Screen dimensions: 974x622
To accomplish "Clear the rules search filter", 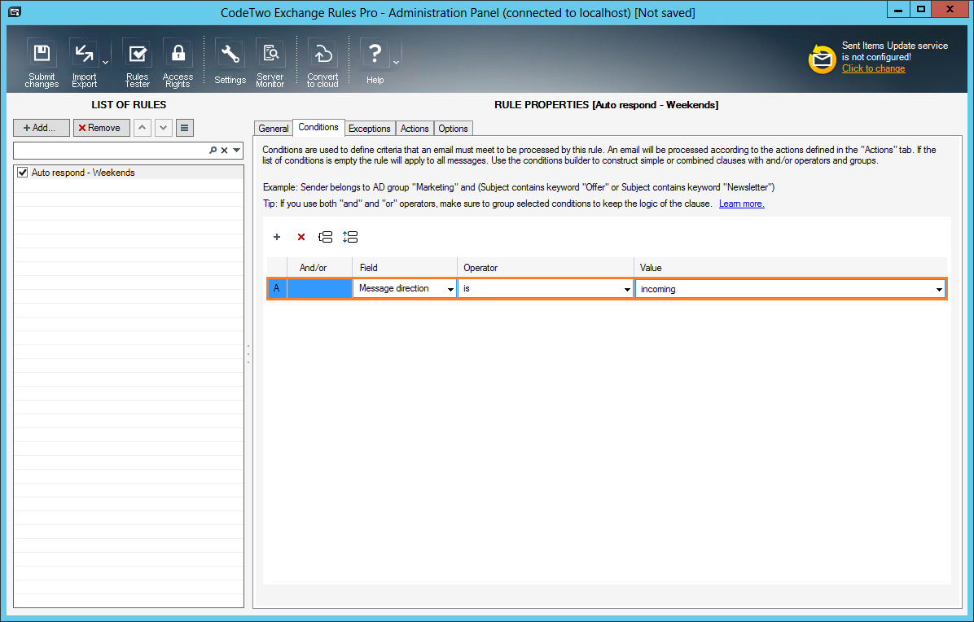I will click(x=225, y=151).
